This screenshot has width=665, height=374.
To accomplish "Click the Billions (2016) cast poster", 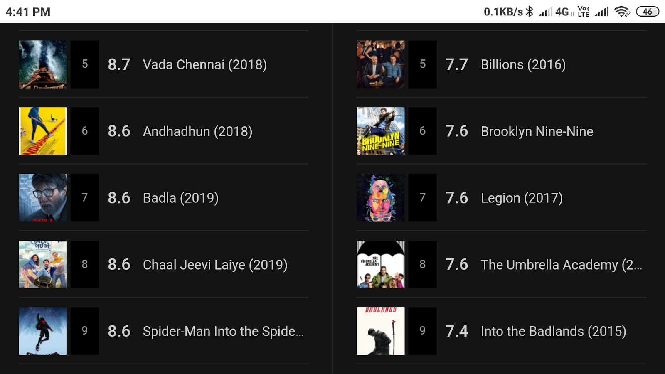I will 380,64.
